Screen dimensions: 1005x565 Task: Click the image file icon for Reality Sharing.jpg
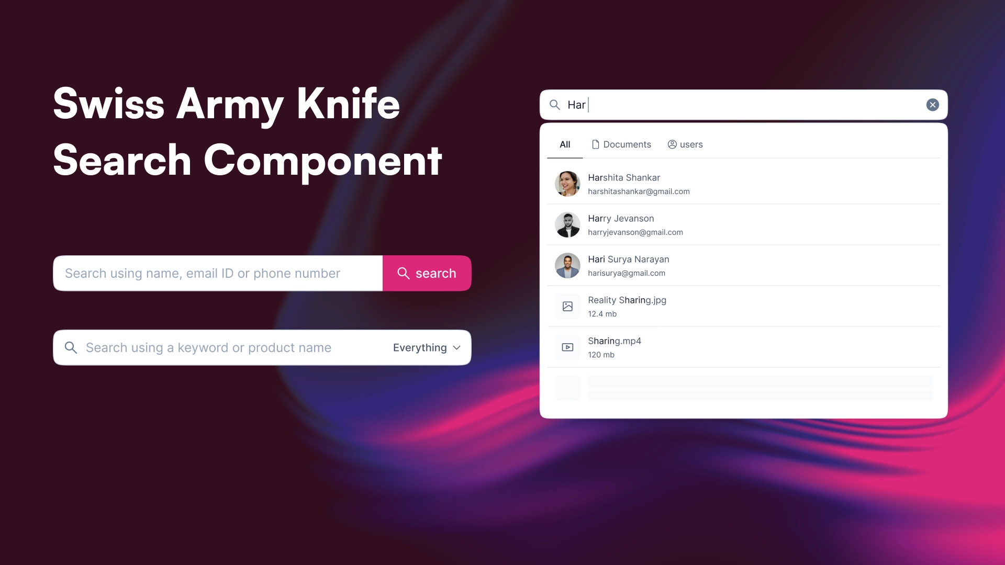pos(567,306)
